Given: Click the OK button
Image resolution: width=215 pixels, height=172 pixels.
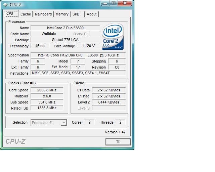Looking at the screenshot, I should click(x=118, y=142).
